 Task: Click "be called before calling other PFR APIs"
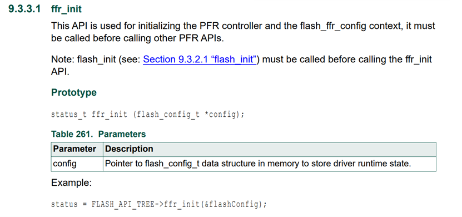click(x=136, y=38)
